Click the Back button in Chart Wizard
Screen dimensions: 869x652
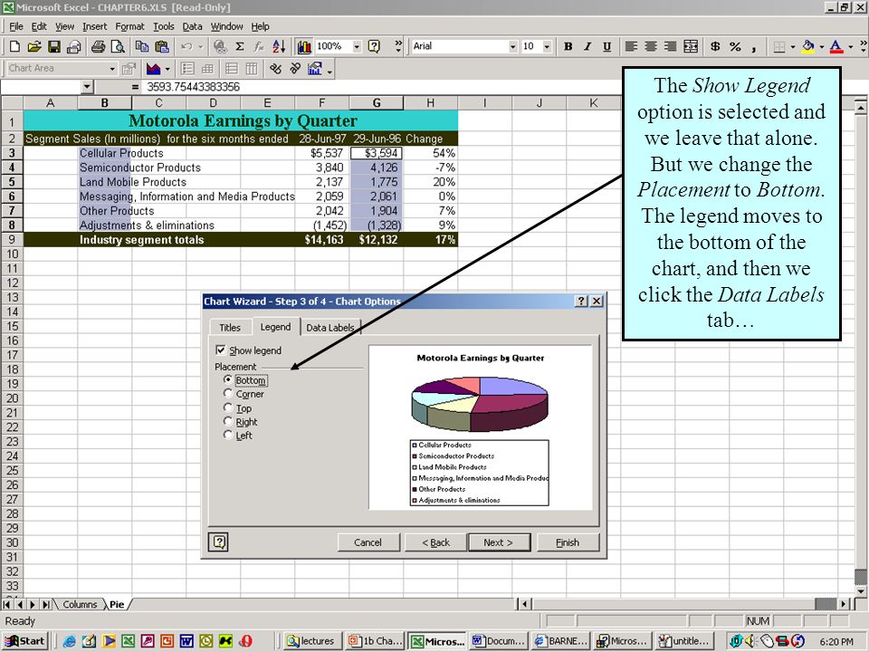[x=436, y=542]
